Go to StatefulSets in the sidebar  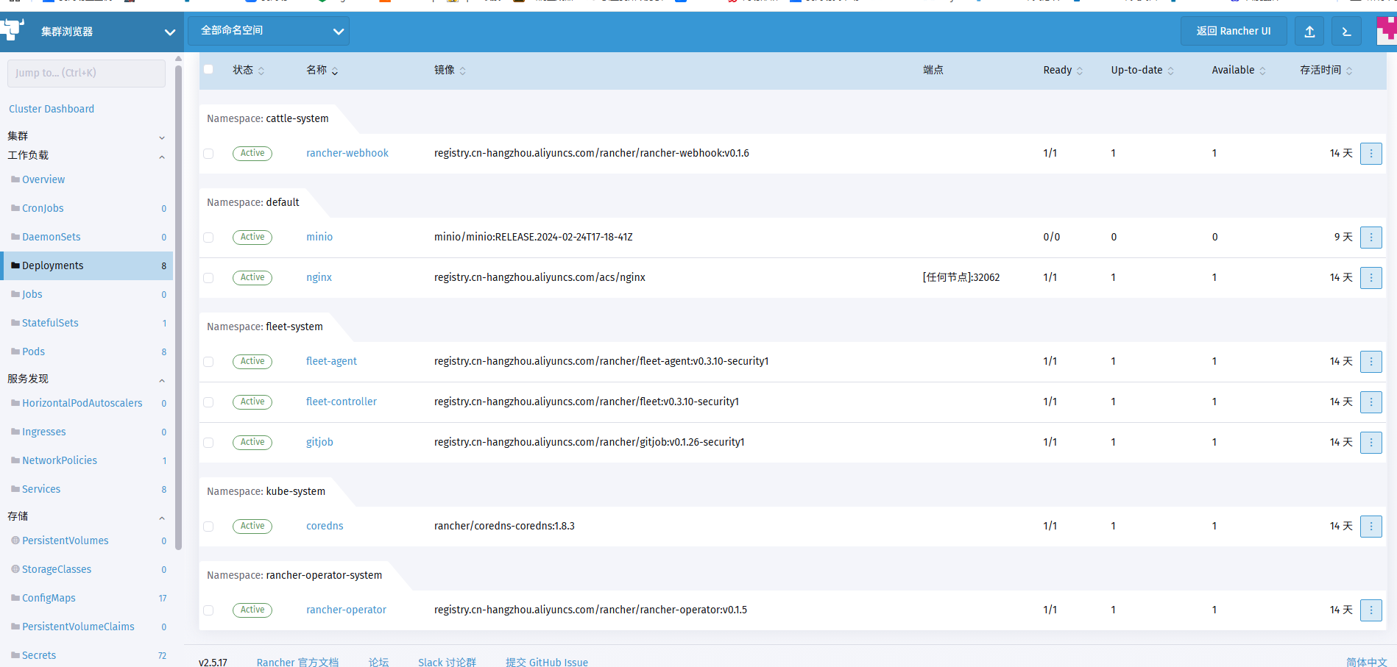(50, 323)
